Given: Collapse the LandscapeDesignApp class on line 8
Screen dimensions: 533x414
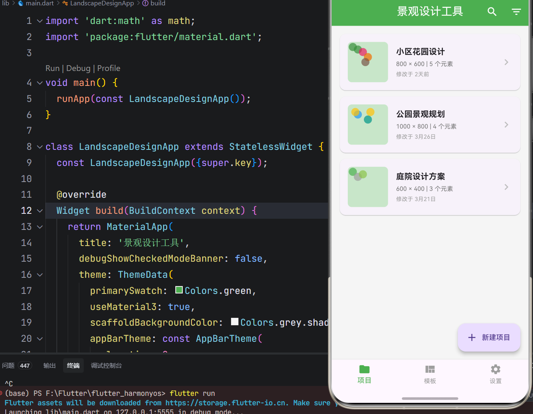Looking at the screenshot, I should coord(39,147).
